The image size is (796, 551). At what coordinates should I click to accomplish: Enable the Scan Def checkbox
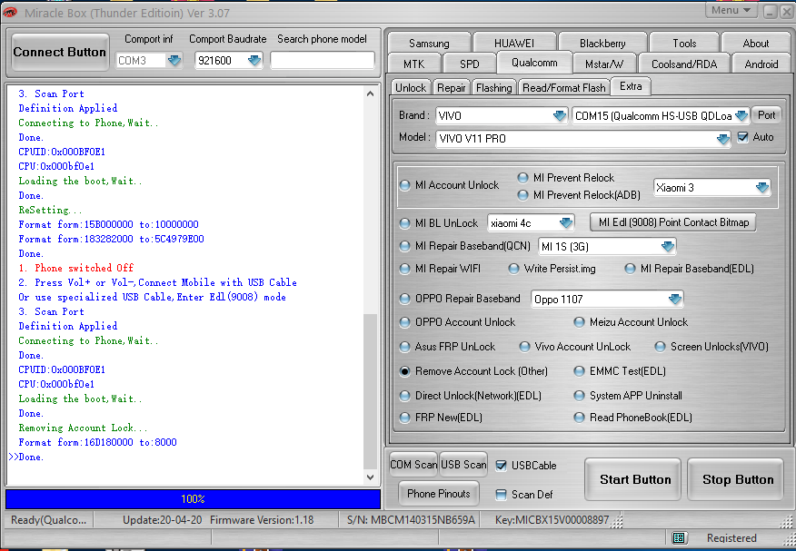tap(501, 494)
